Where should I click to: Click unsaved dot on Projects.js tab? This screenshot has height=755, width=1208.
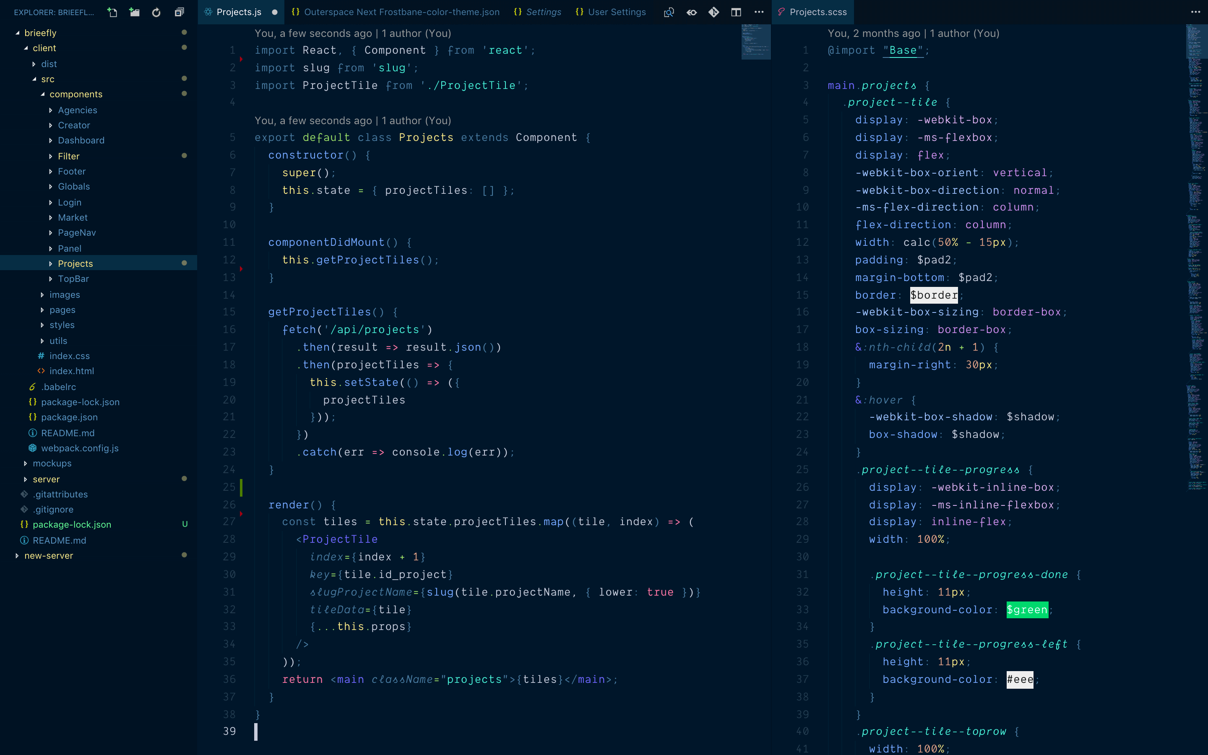(x=275, y=12)
